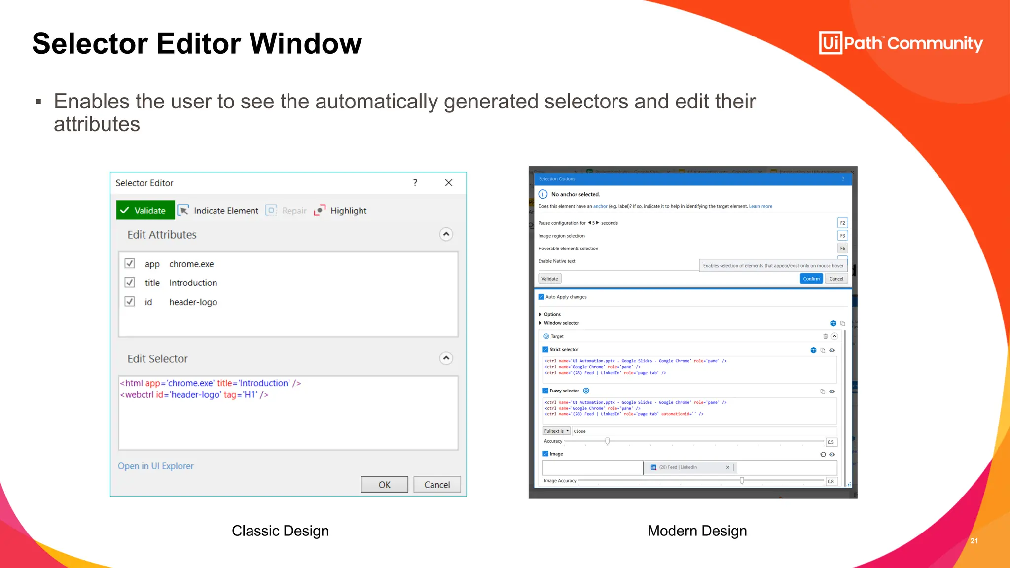Click the Edit Selector text area
The image size is (1010, 568).
point(288,413)
